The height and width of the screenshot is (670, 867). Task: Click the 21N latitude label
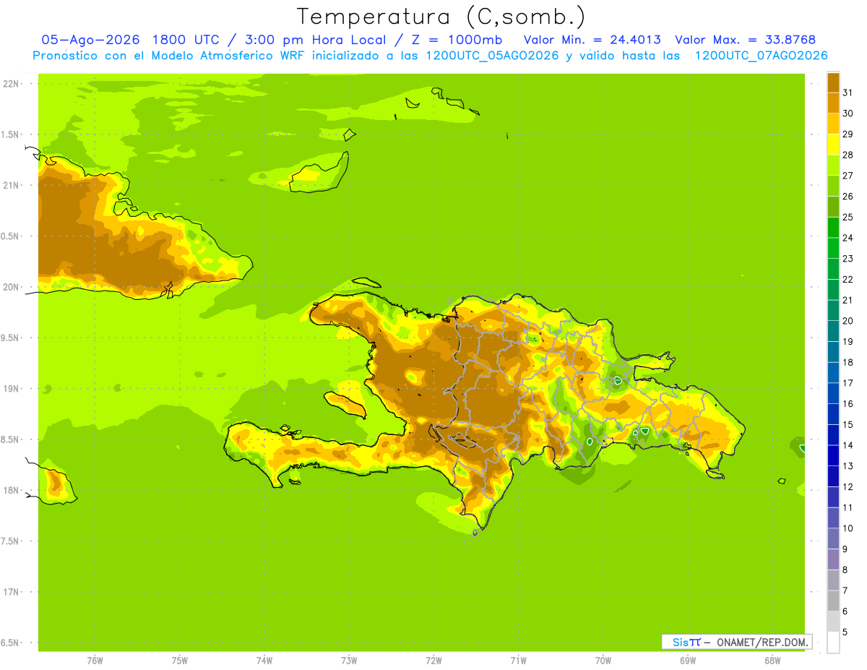point(11,185)
